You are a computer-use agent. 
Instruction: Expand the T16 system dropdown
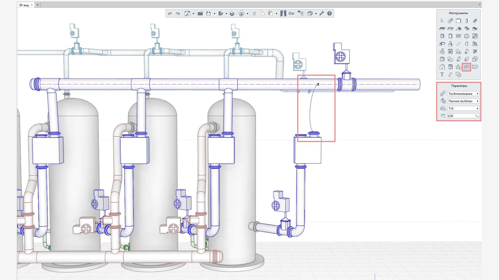tap(463, 109)
